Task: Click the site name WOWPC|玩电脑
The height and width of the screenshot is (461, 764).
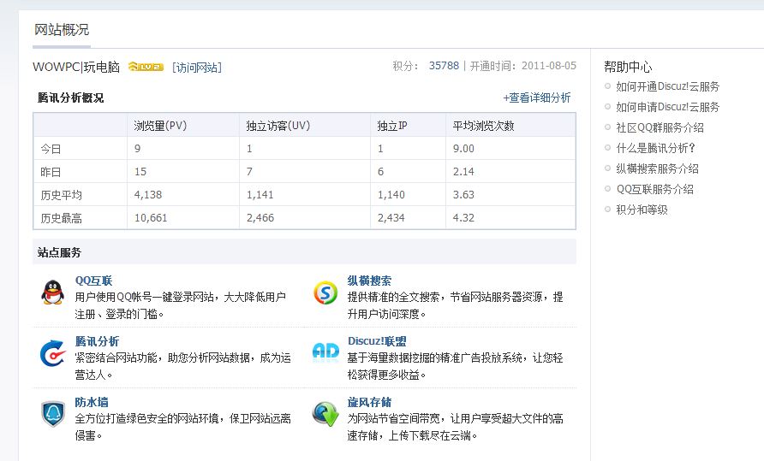Action: click(76, 67)
